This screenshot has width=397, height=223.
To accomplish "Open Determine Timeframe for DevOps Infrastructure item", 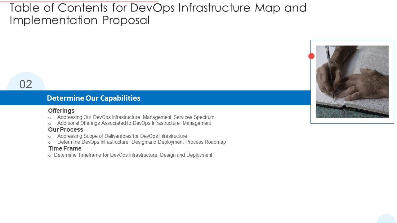I will [x=133, y=155].
